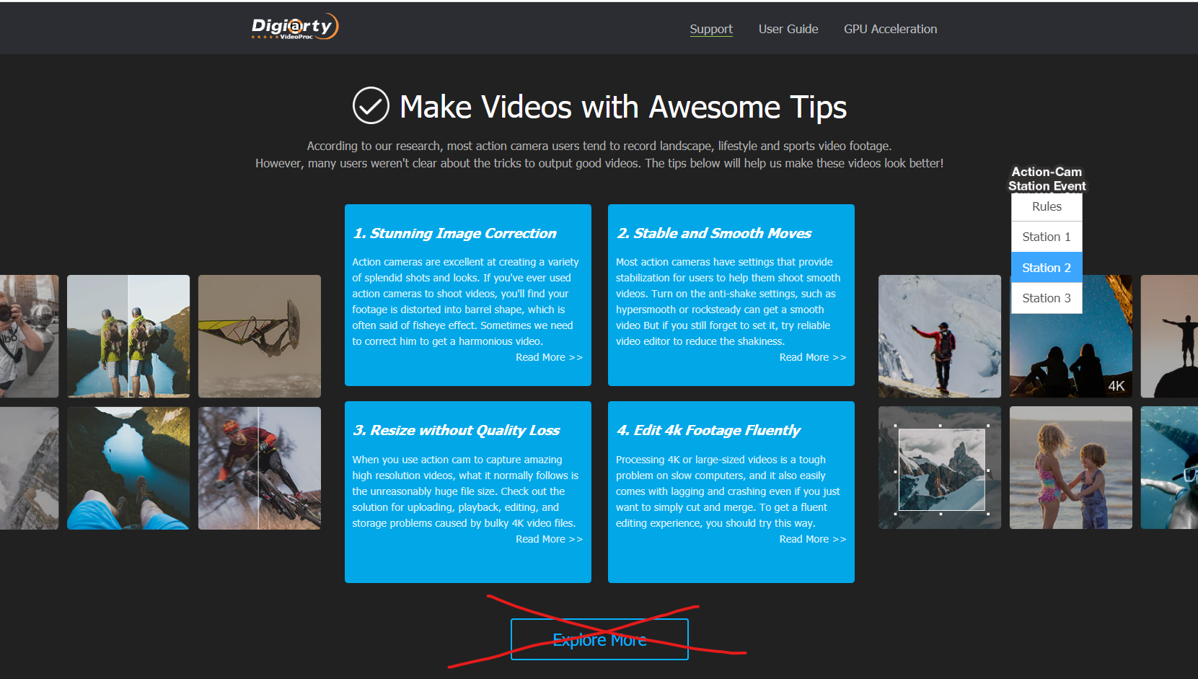The width and height of the screenshot is (1198, 679).
Task: Click the intro text starting 'According to our research'
Action: click(x=599, y=154)
